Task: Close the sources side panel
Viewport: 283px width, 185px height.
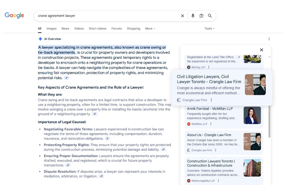Action: coord(261,50)
